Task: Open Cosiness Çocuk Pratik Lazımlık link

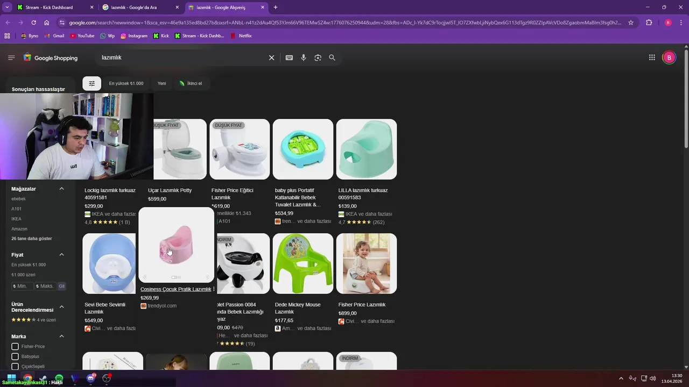Action: 175,289
